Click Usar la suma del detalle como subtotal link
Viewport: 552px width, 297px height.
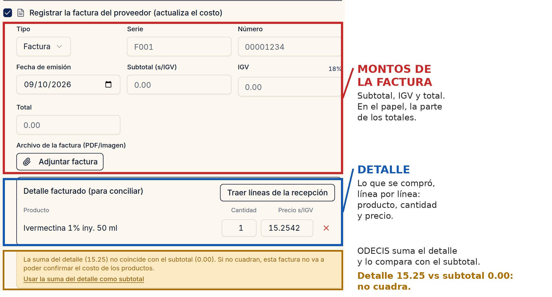84,279
